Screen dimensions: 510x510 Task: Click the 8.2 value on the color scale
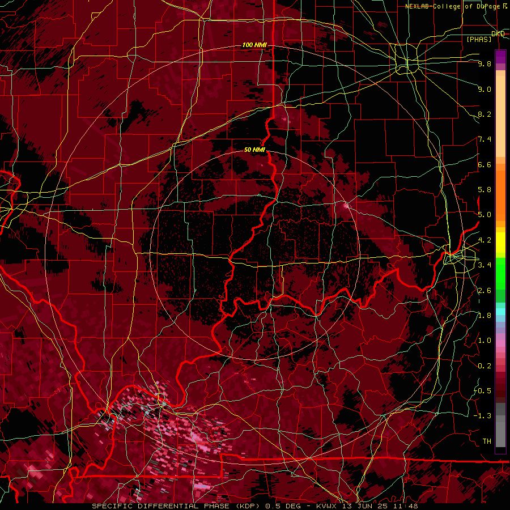[x=484, y=114]
